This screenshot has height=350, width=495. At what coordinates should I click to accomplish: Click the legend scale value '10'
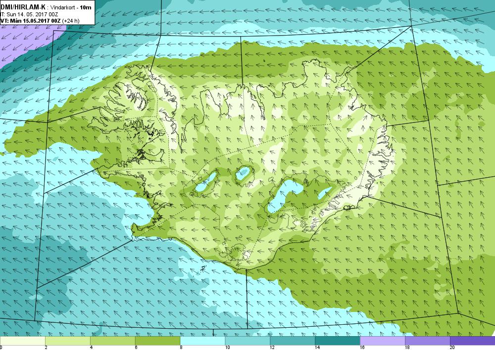pyautogui.click(x=227, y=348)
